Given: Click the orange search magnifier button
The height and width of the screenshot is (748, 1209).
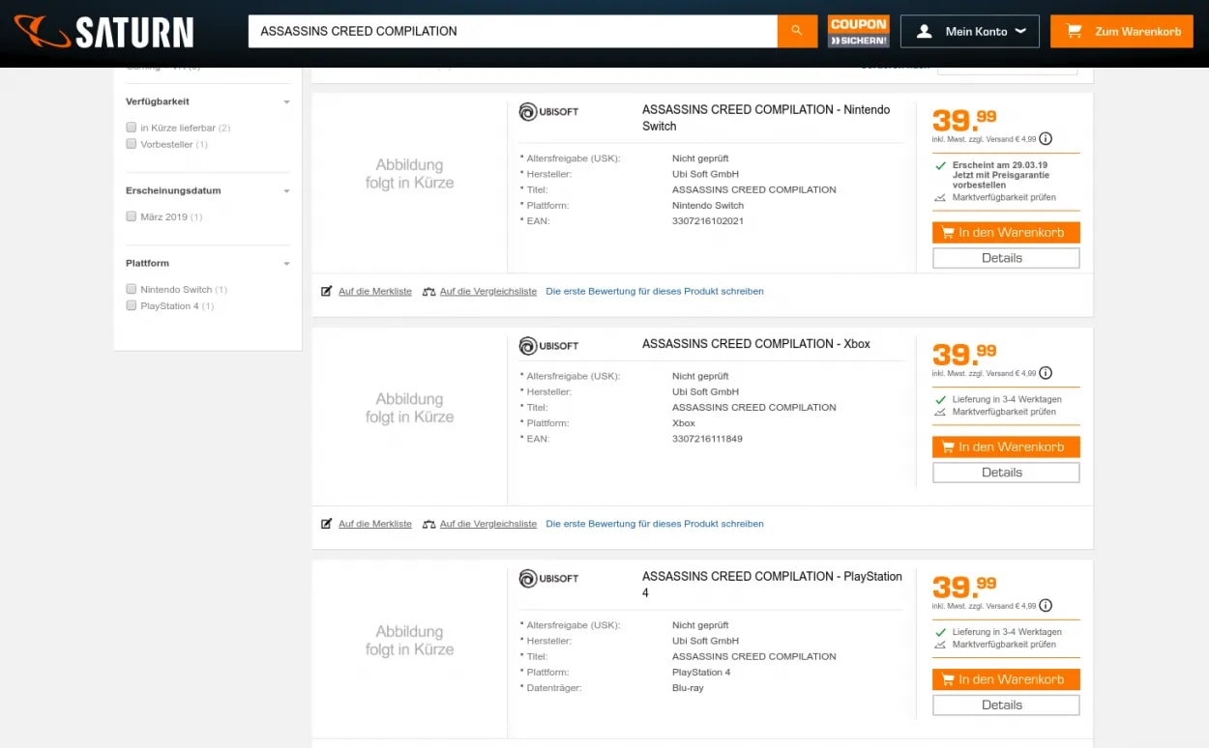Looking at the screenshot, I should point(797,31).
